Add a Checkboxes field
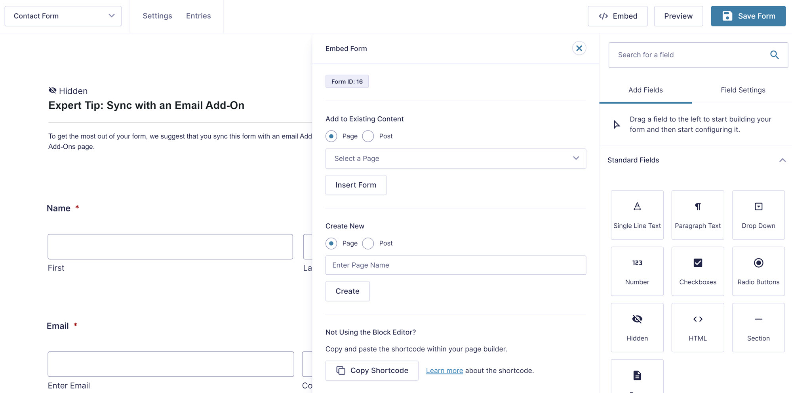This screenshot has width=792, height=393. coord(698,271)
